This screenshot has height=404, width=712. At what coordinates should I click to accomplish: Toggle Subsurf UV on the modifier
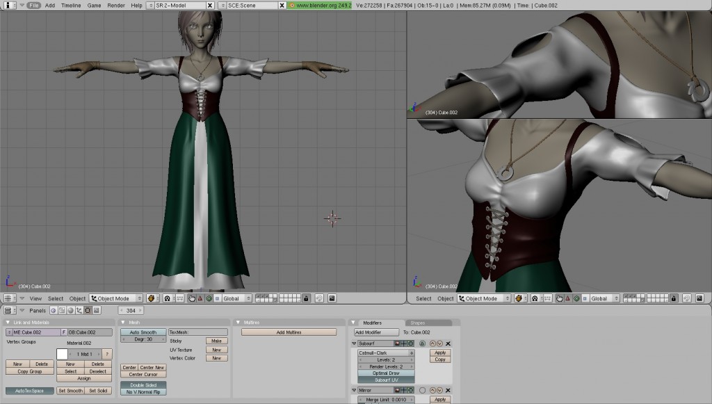pyautogui.click(x=386, y=378)
